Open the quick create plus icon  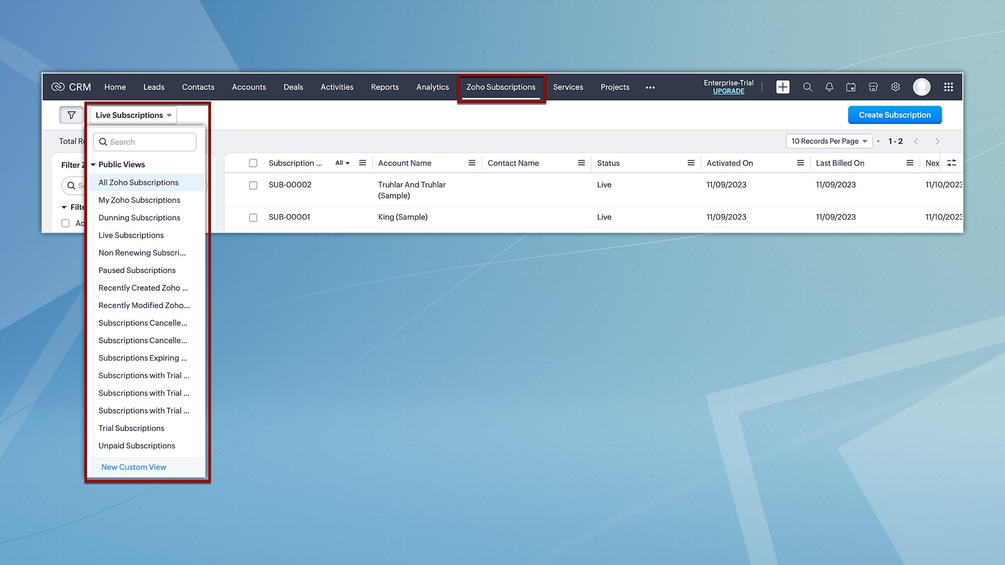[x=783, y=87]
